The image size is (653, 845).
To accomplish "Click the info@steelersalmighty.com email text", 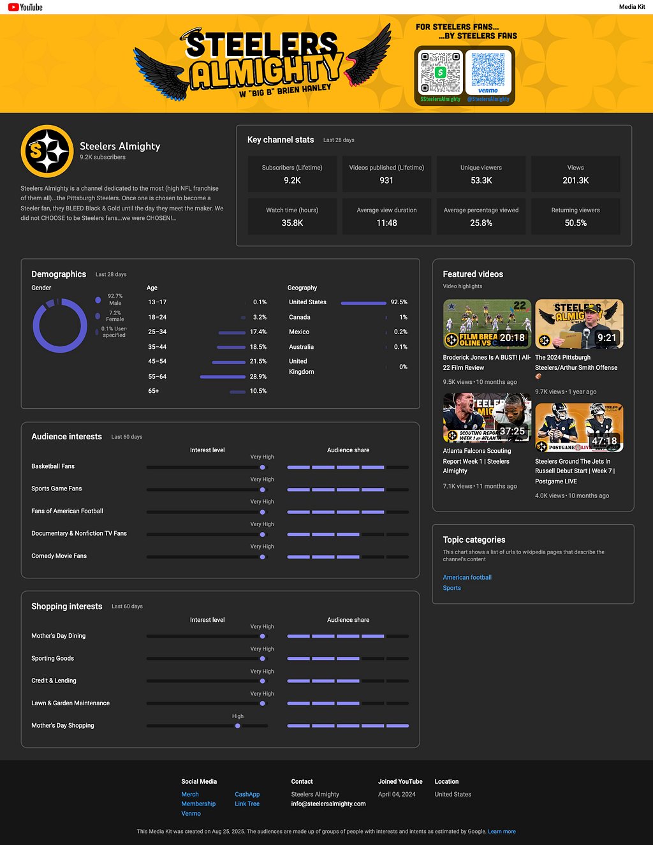I will [x=328, y=804].
